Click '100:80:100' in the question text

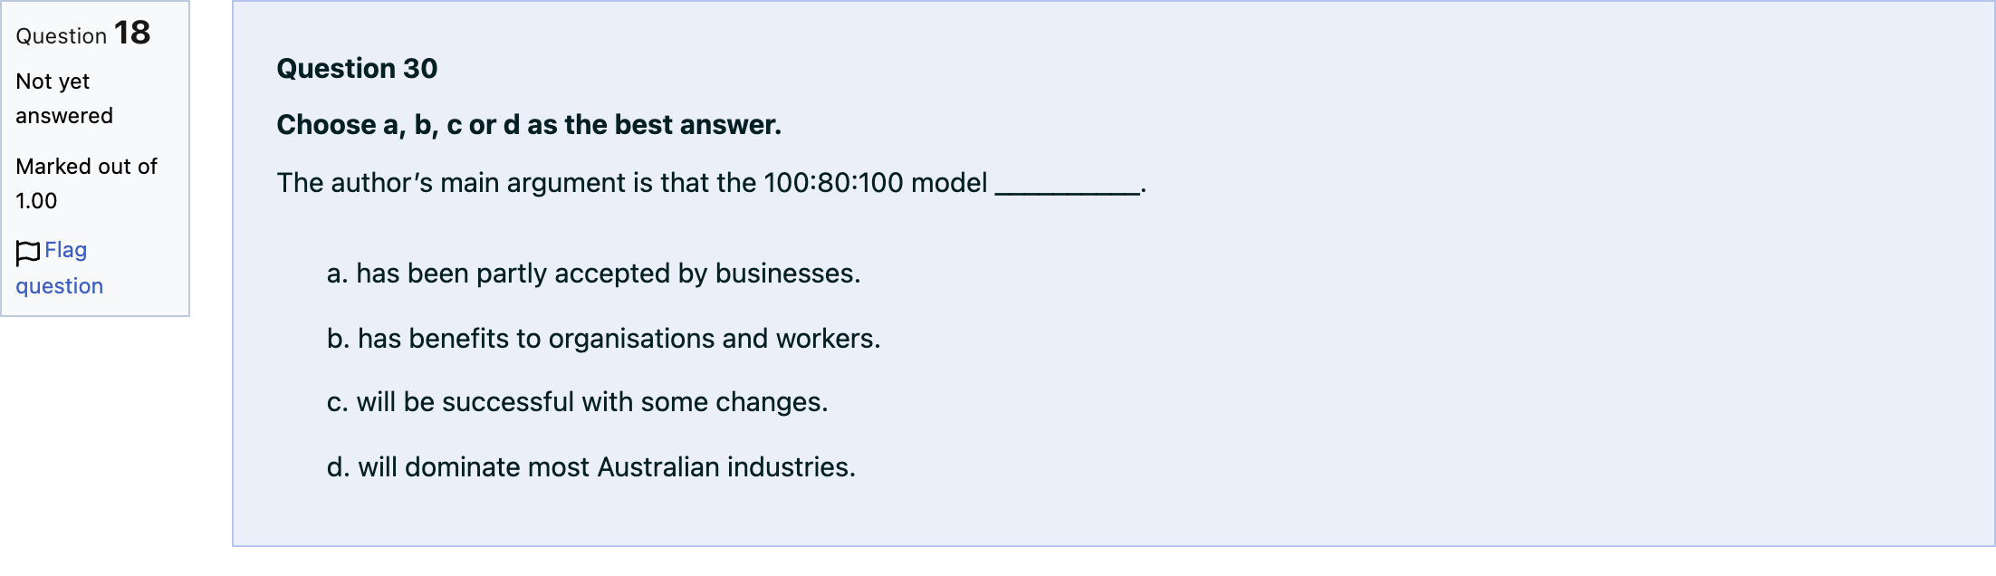(x=833, y=183)
